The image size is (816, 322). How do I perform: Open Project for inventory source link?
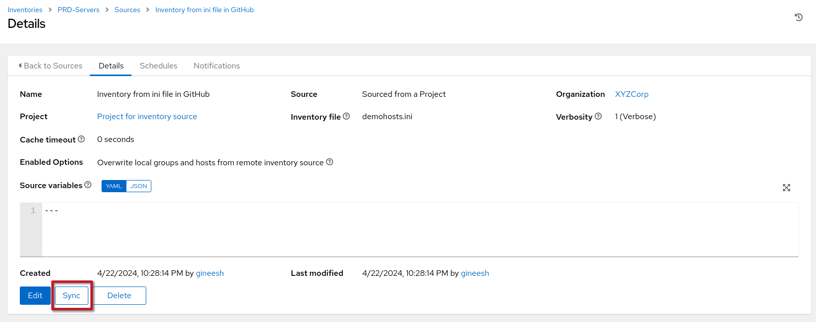(x=147, y=117)
